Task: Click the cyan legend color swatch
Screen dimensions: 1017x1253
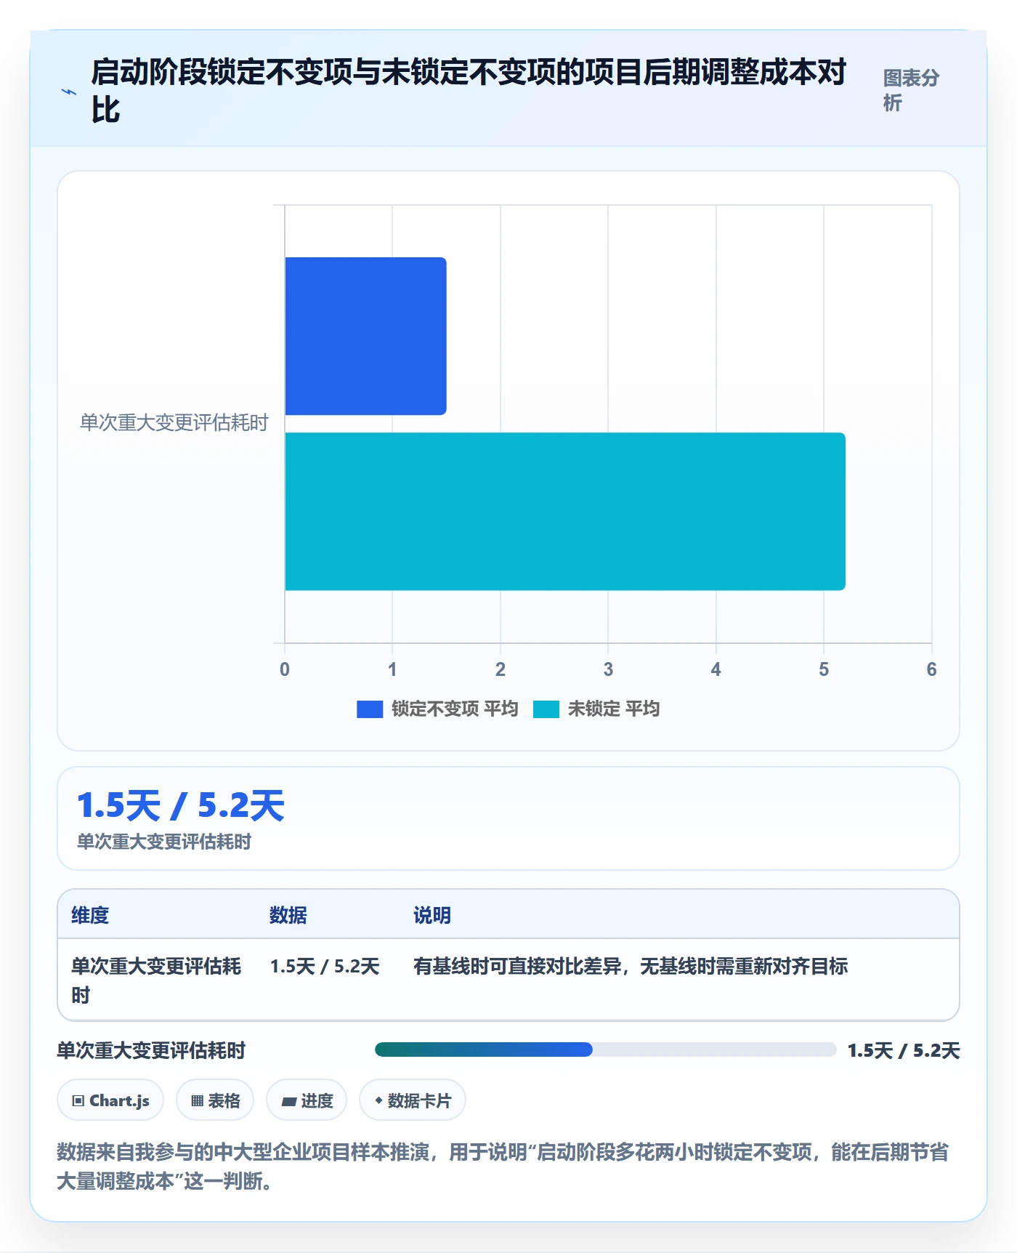Action: 546,709
